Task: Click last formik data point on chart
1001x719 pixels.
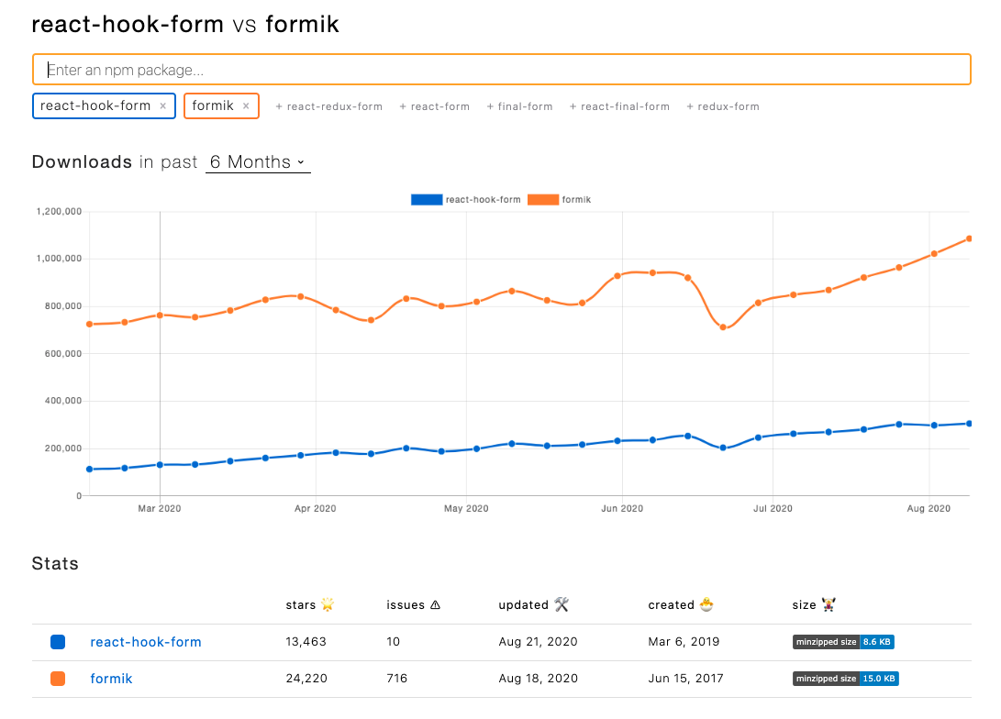Action: point(969,239)
